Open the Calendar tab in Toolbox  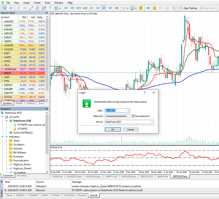[33, 195]
